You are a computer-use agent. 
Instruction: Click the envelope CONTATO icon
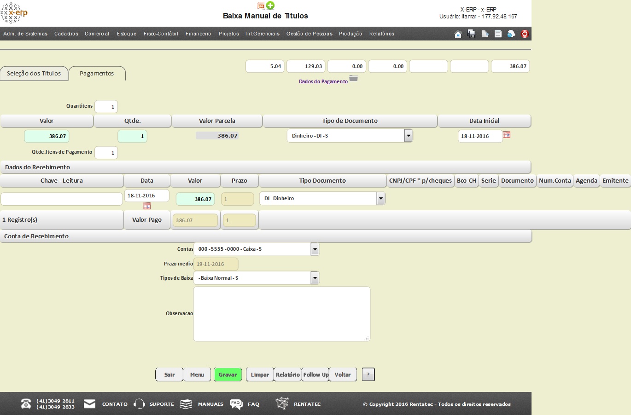[90, 403]
